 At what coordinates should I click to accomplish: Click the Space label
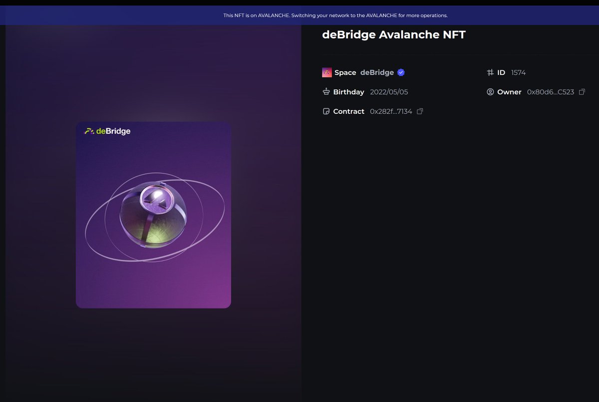pyautogui.click(x=345, y=72)
